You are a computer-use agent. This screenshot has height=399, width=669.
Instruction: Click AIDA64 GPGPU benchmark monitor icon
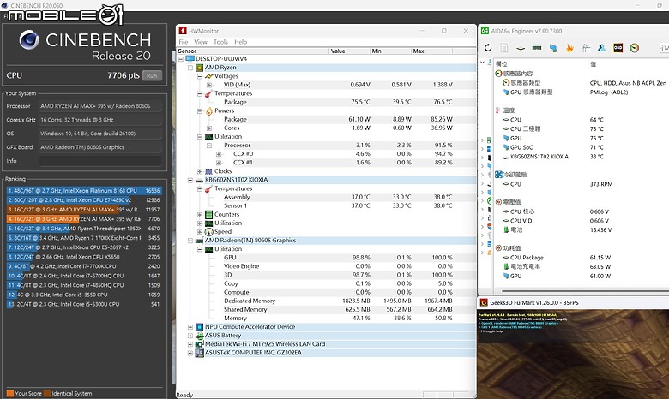coord(553,48)
